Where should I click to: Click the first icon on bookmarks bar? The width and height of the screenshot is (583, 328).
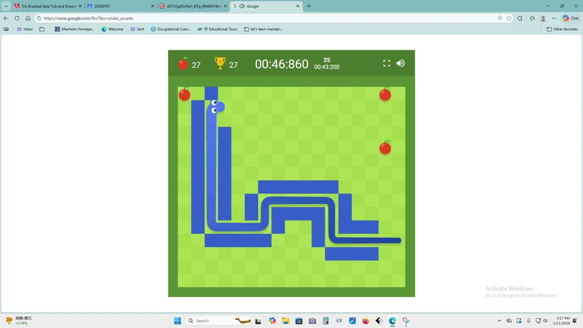[6, 29]
